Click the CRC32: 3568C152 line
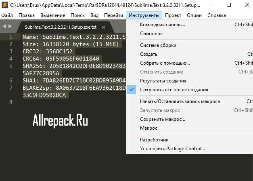253x181 pixels. point(48,51)
